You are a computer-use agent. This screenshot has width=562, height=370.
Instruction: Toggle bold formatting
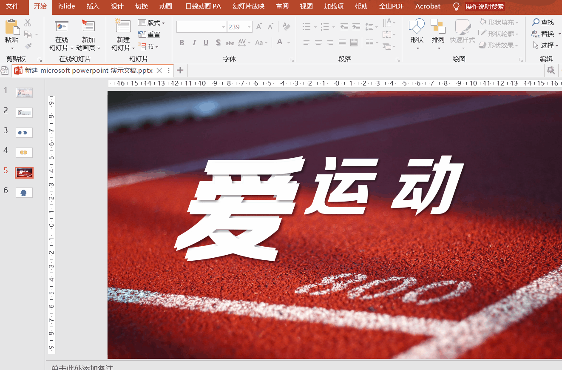[182, 43]
